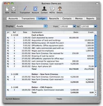Select the Wages paid to employees row
The image size is (103, 106).
(x=50, y=51)
